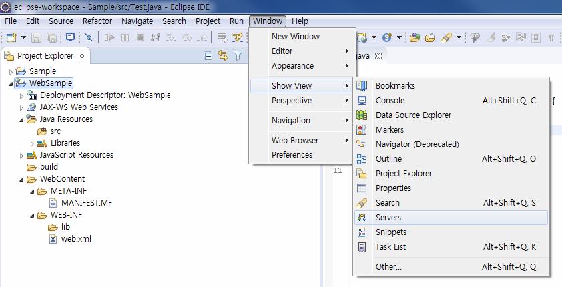Open the Appearance submenu
Viewport: 562px width, 287px height.
click(x=302, y=66)
